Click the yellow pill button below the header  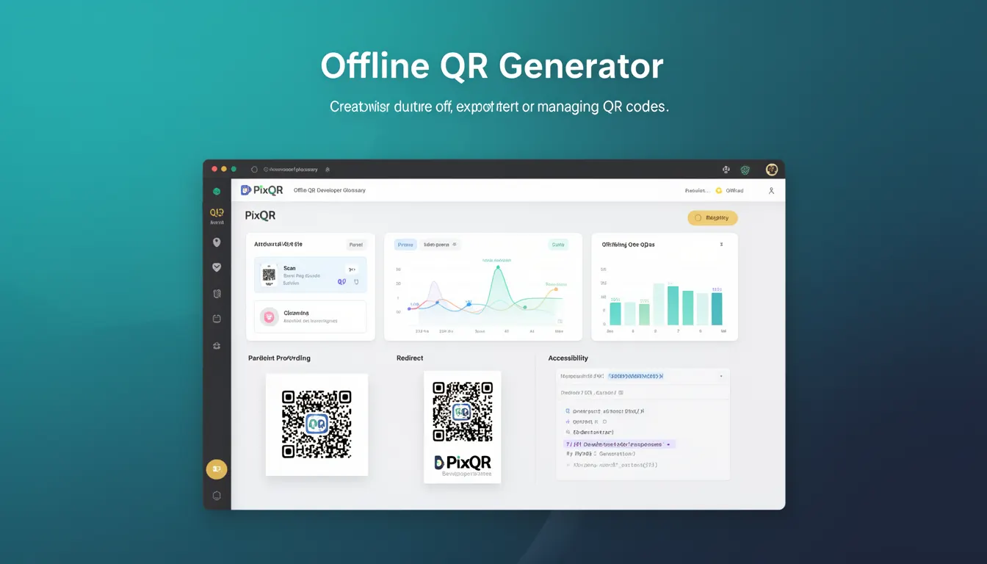[x=712, y=217]
